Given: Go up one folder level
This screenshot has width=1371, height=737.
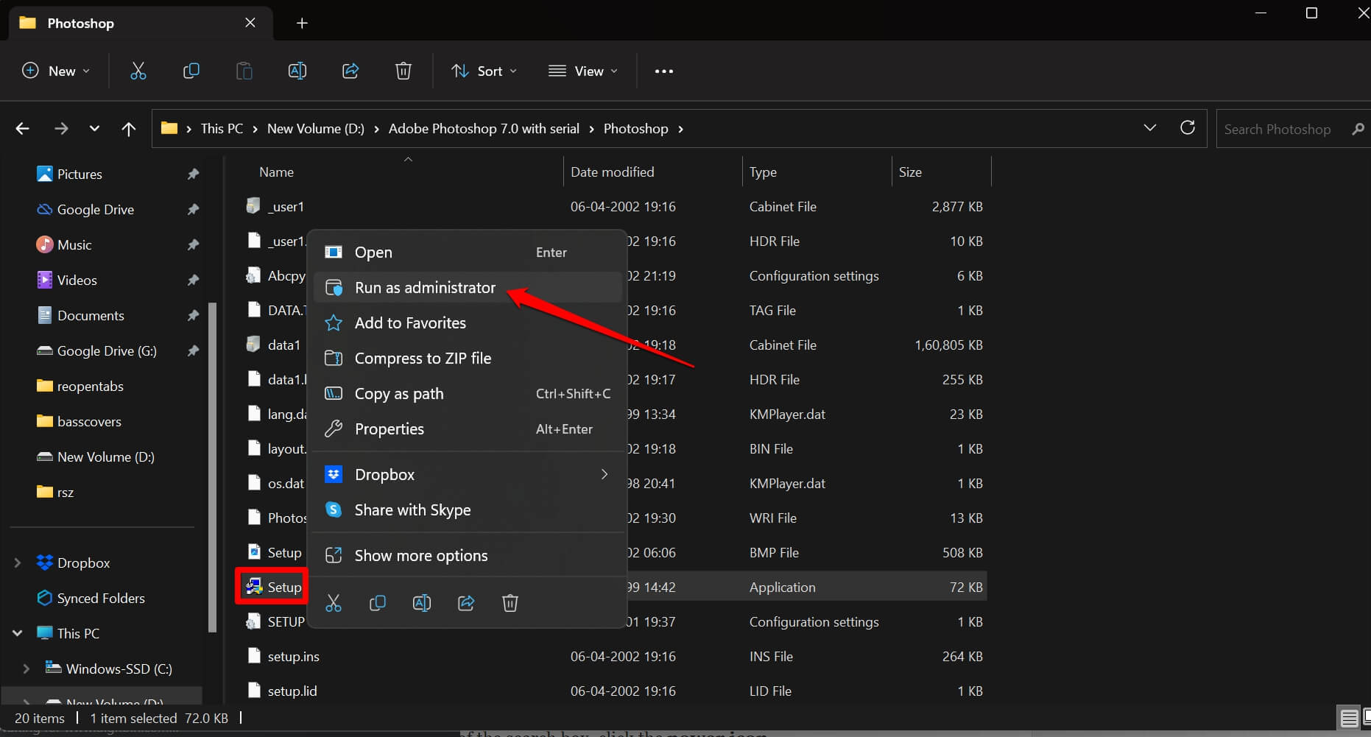Looking at the screenshot, I should pyautogui.click(x=129, y=129).
